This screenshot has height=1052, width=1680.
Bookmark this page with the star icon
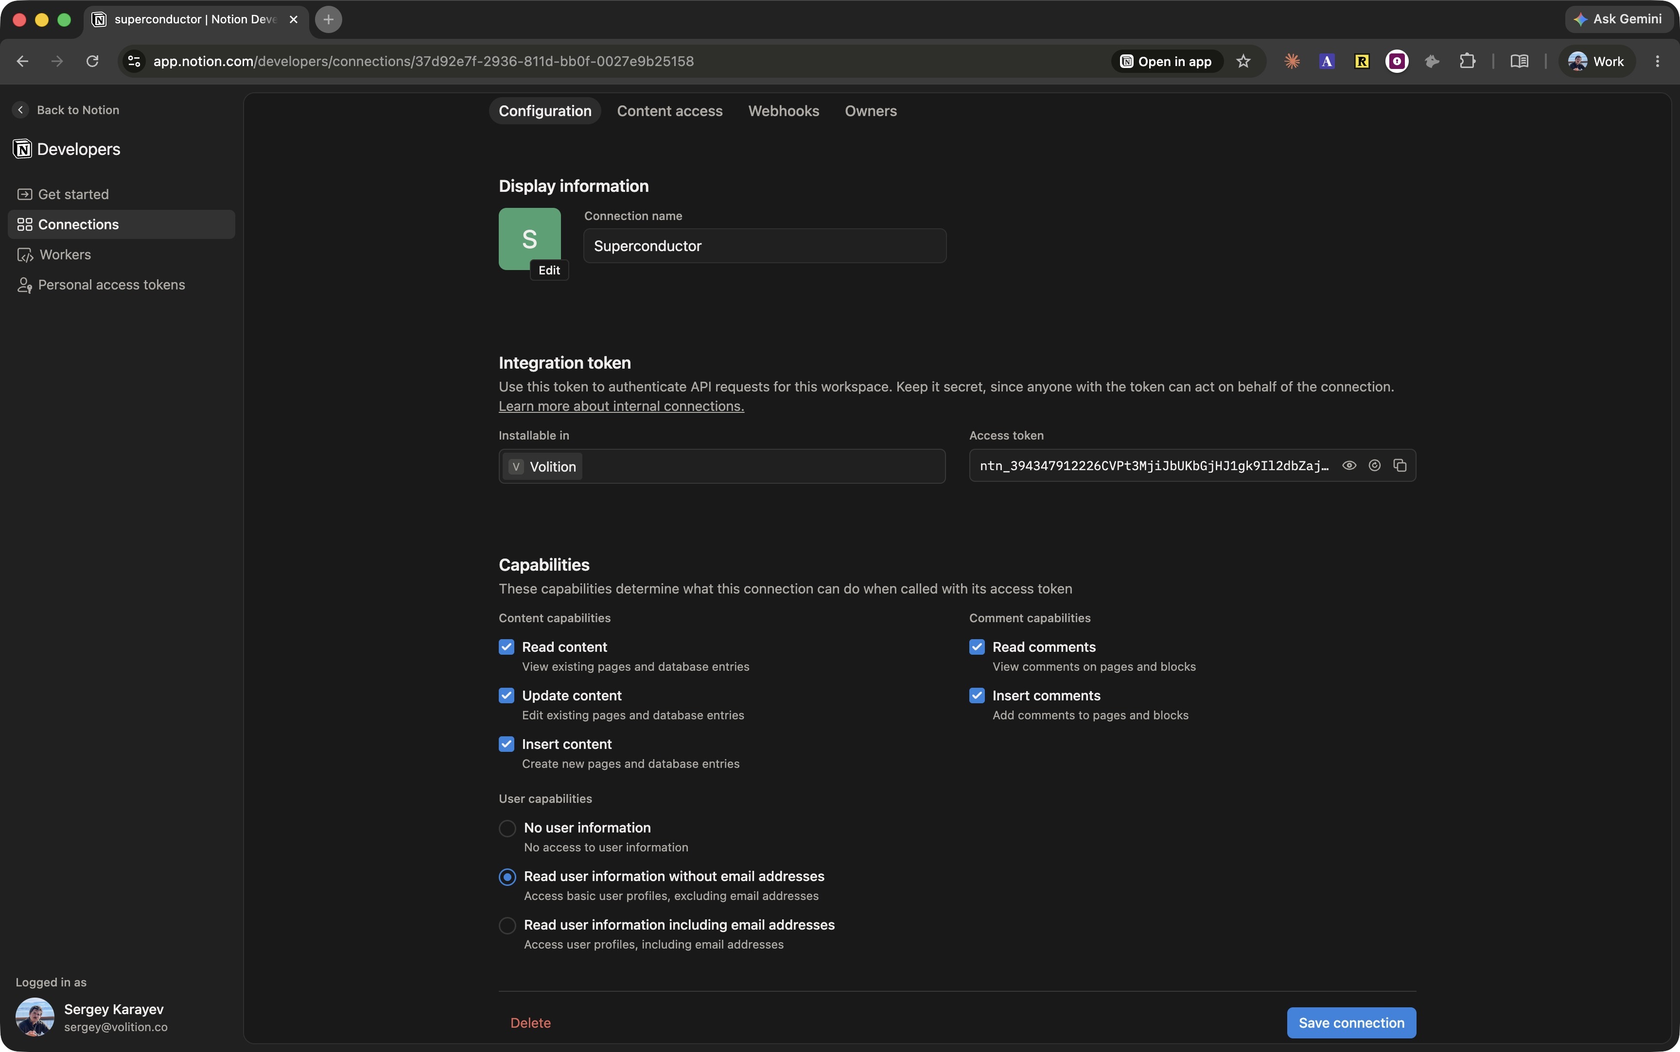pyautogui.click(x=1243, y=61)
